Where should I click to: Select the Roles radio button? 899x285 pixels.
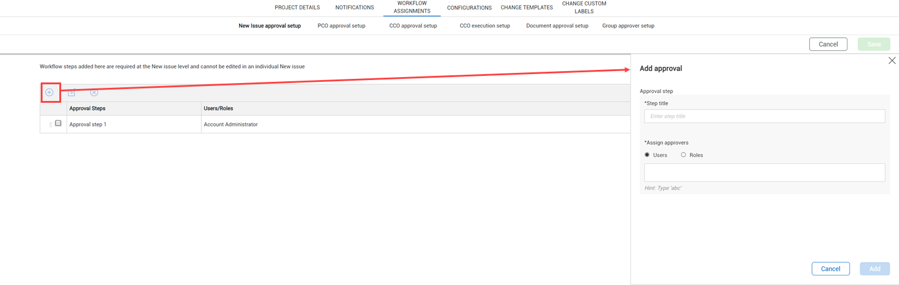[x=683, y=155]
